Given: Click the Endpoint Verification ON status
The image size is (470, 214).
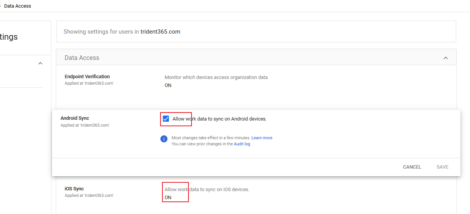Looking at the screenshot, I should 168,85.
